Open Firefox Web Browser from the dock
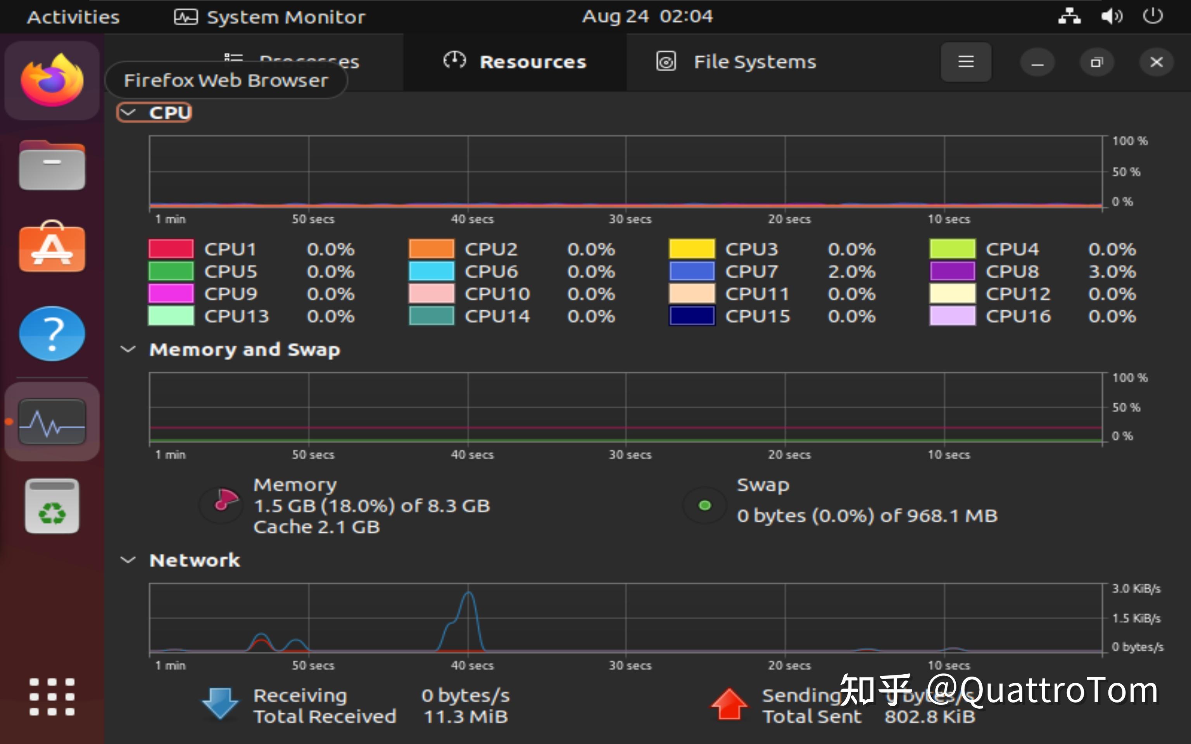Viewport: 1191px width, 744px height. (52, 80)
